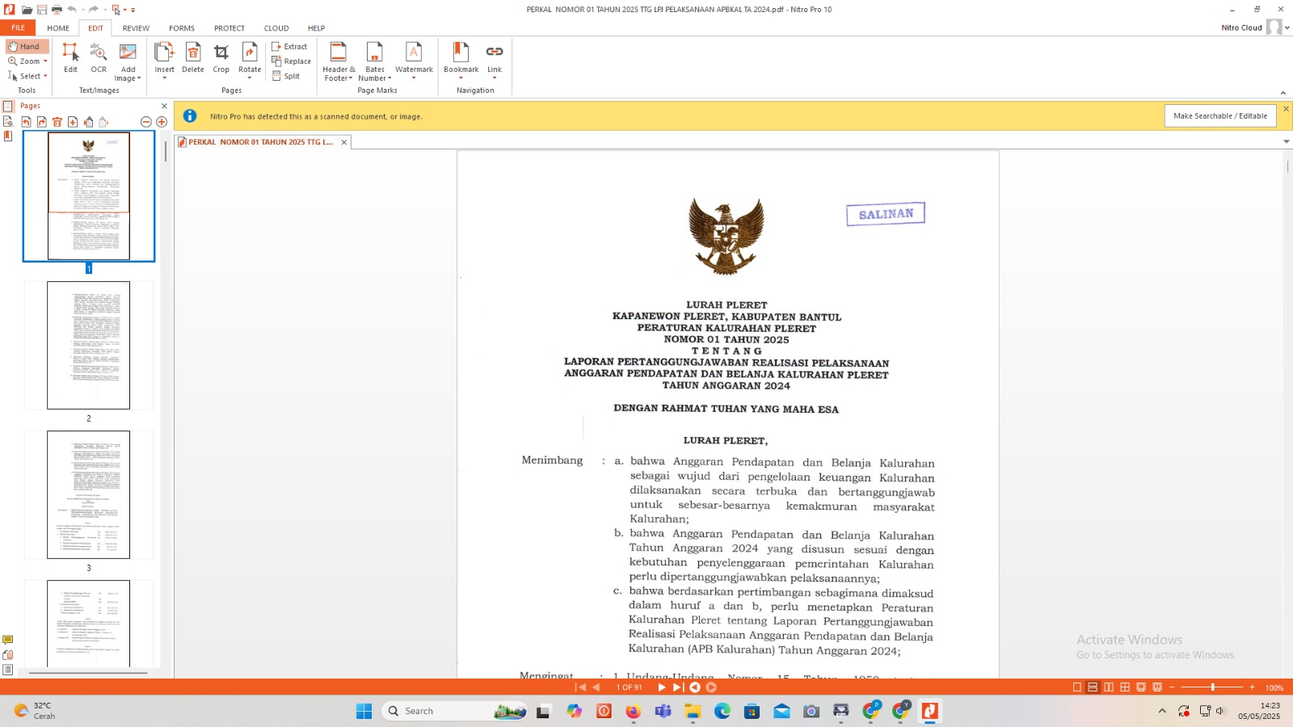This screenshot has width=1293, height=727.
Task: Select page 3 thumbnail
Action: coord(89,494)
